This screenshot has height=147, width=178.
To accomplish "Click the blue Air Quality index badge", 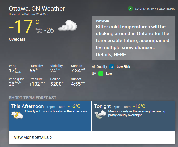I will point(112,67).
